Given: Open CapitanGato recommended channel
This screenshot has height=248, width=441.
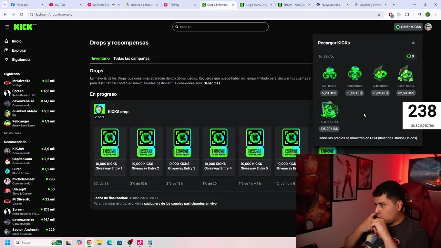Looking at the screenshot, I should 29,161.
